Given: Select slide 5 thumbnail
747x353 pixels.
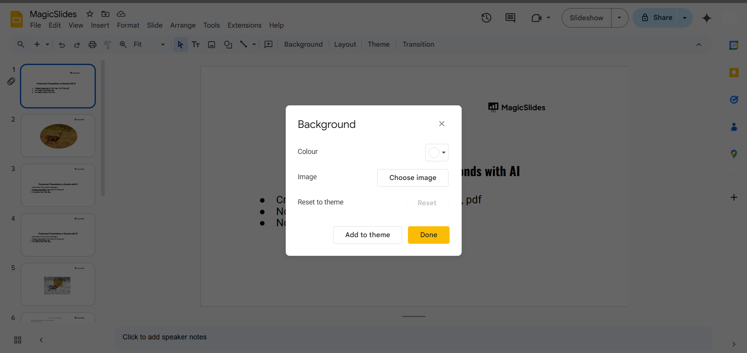Looking at the screenshot, I should click(58, 284).
